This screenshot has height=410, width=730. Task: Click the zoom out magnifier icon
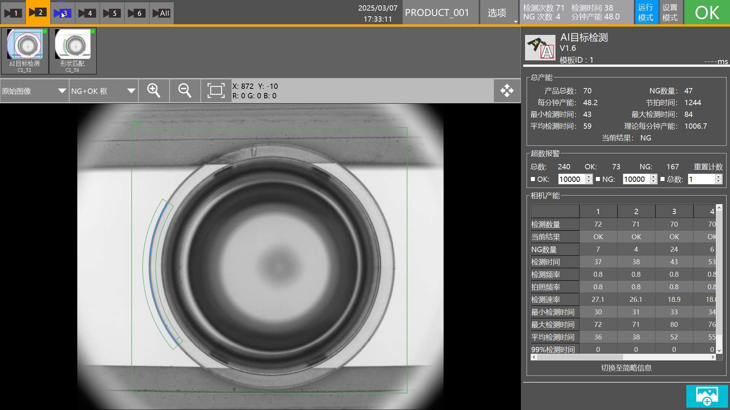(185, 91)
